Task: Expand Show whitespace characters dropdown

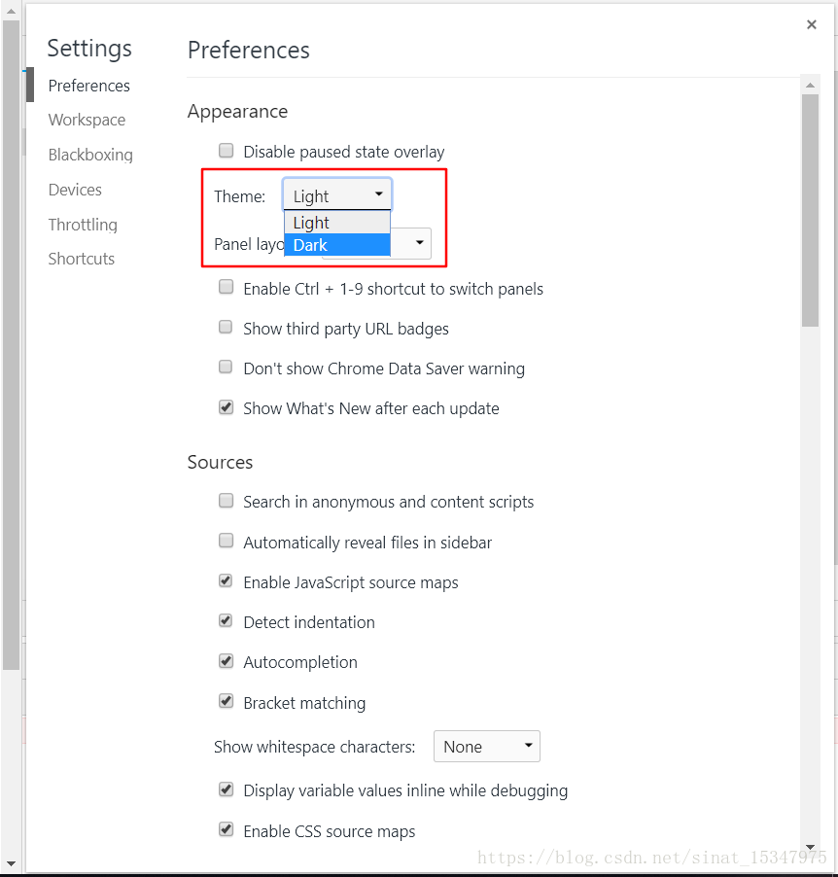Action: (x=486, y=747)
